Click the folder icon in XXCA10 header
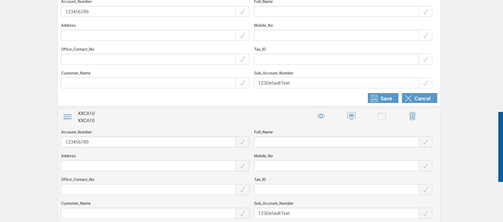 [382, 116]
